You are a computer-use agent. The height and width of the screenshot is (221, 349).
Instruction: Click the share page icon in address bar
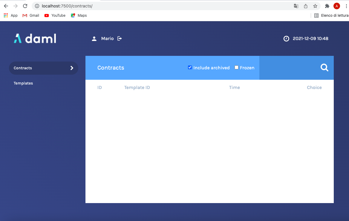[x=306, y=6]
